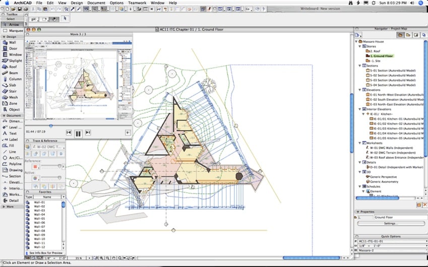Viewport: 428px width, 267px height.
Task: Select the Section tool
Action: coord(12,176)
